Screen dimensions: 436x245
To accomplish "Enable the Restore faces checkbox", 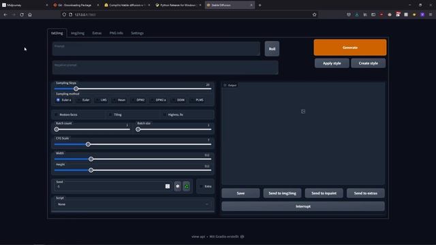I will click(x=56, y=115).
